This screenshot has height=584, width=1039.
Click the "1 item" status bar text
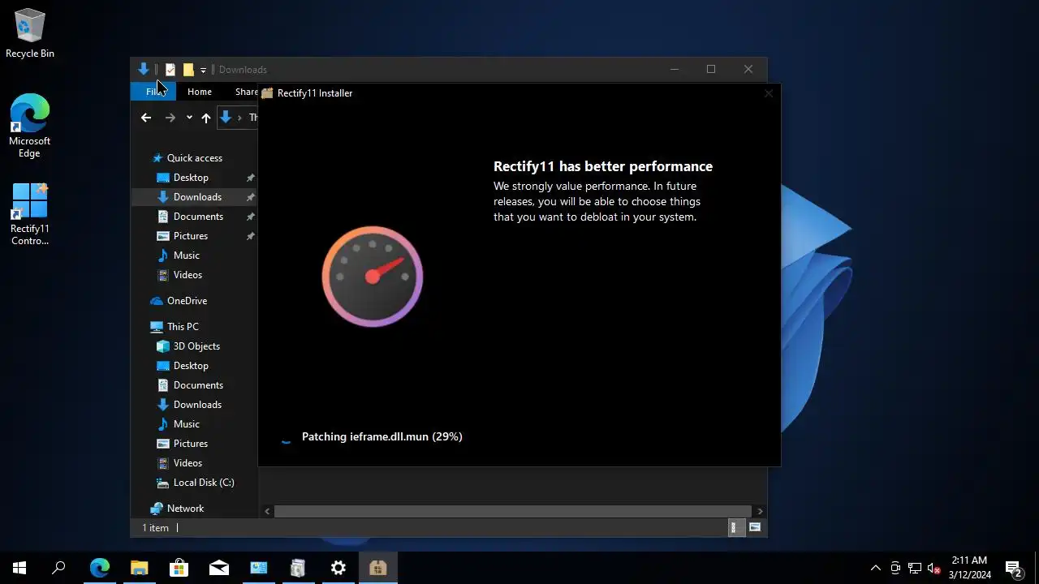tap(156, 528)
